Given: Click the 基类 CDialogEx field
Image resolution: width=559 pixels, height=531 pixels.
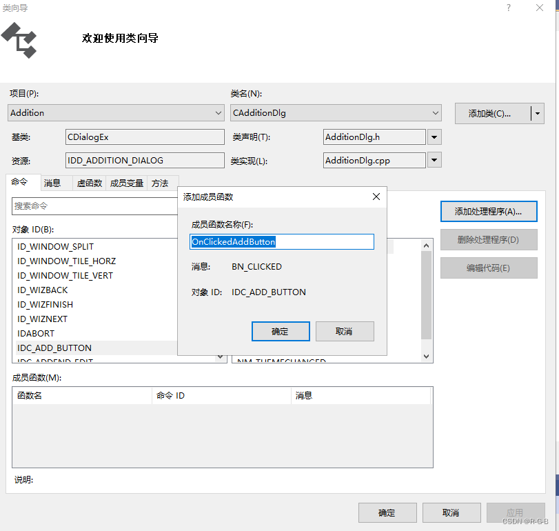Looking at the screenshot, I should [x=145, y=137].
